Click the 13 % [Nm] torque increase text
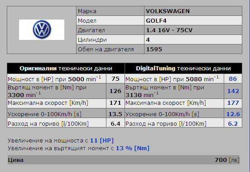The height and width of the screenshot is (172, 250). (x=133, y=148)
